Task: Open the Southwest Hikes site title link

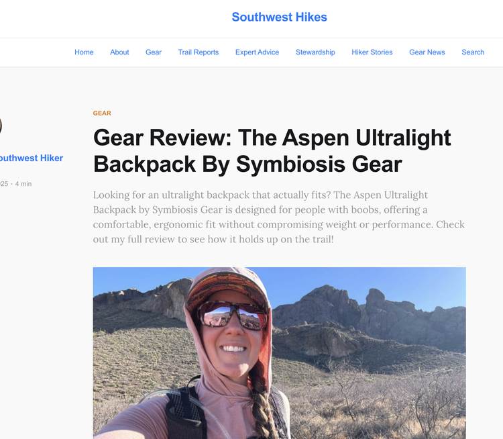Action: pyautogui.click(x=280, y=17)
